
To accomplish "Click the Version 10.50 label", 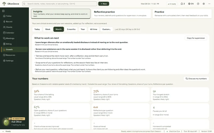I will pos(206,131).
